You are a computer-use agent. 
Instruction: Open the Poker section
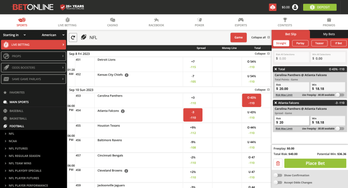pos(199,22)
